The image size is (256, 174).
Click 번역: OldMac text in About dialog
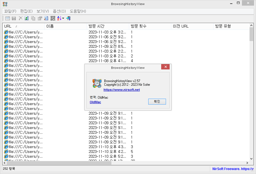coord(99,97)
